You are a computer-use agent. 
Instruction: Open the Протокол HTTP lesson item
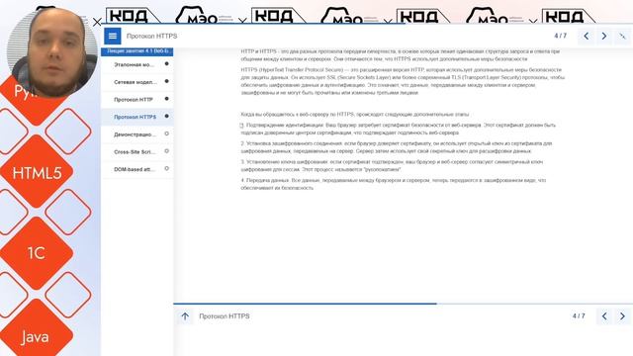pyautogui.click(x=137, y=99)
